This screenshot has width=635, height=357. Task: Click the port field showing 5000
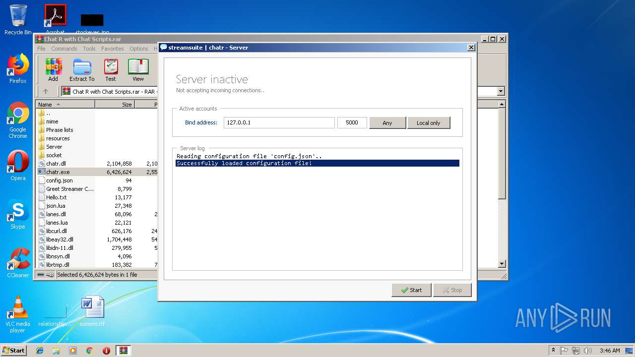click(x=352, y=122)
